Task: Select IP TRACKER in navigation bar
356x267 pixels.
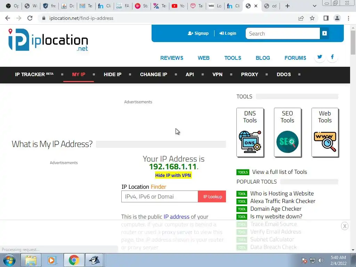Action: click(x=34, y=74)
